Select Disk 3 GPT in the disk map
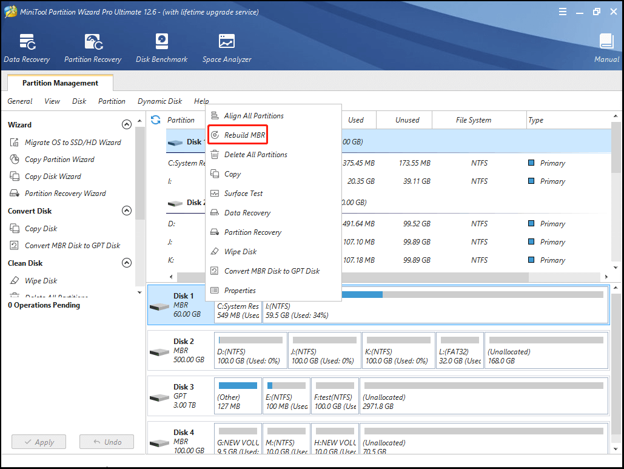624x469 pixels. [x=181, y=396]
